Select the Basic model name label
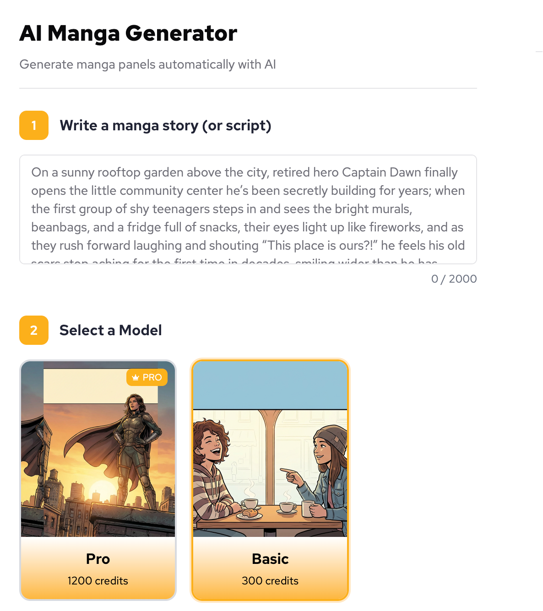 click(x=270, y=559)
